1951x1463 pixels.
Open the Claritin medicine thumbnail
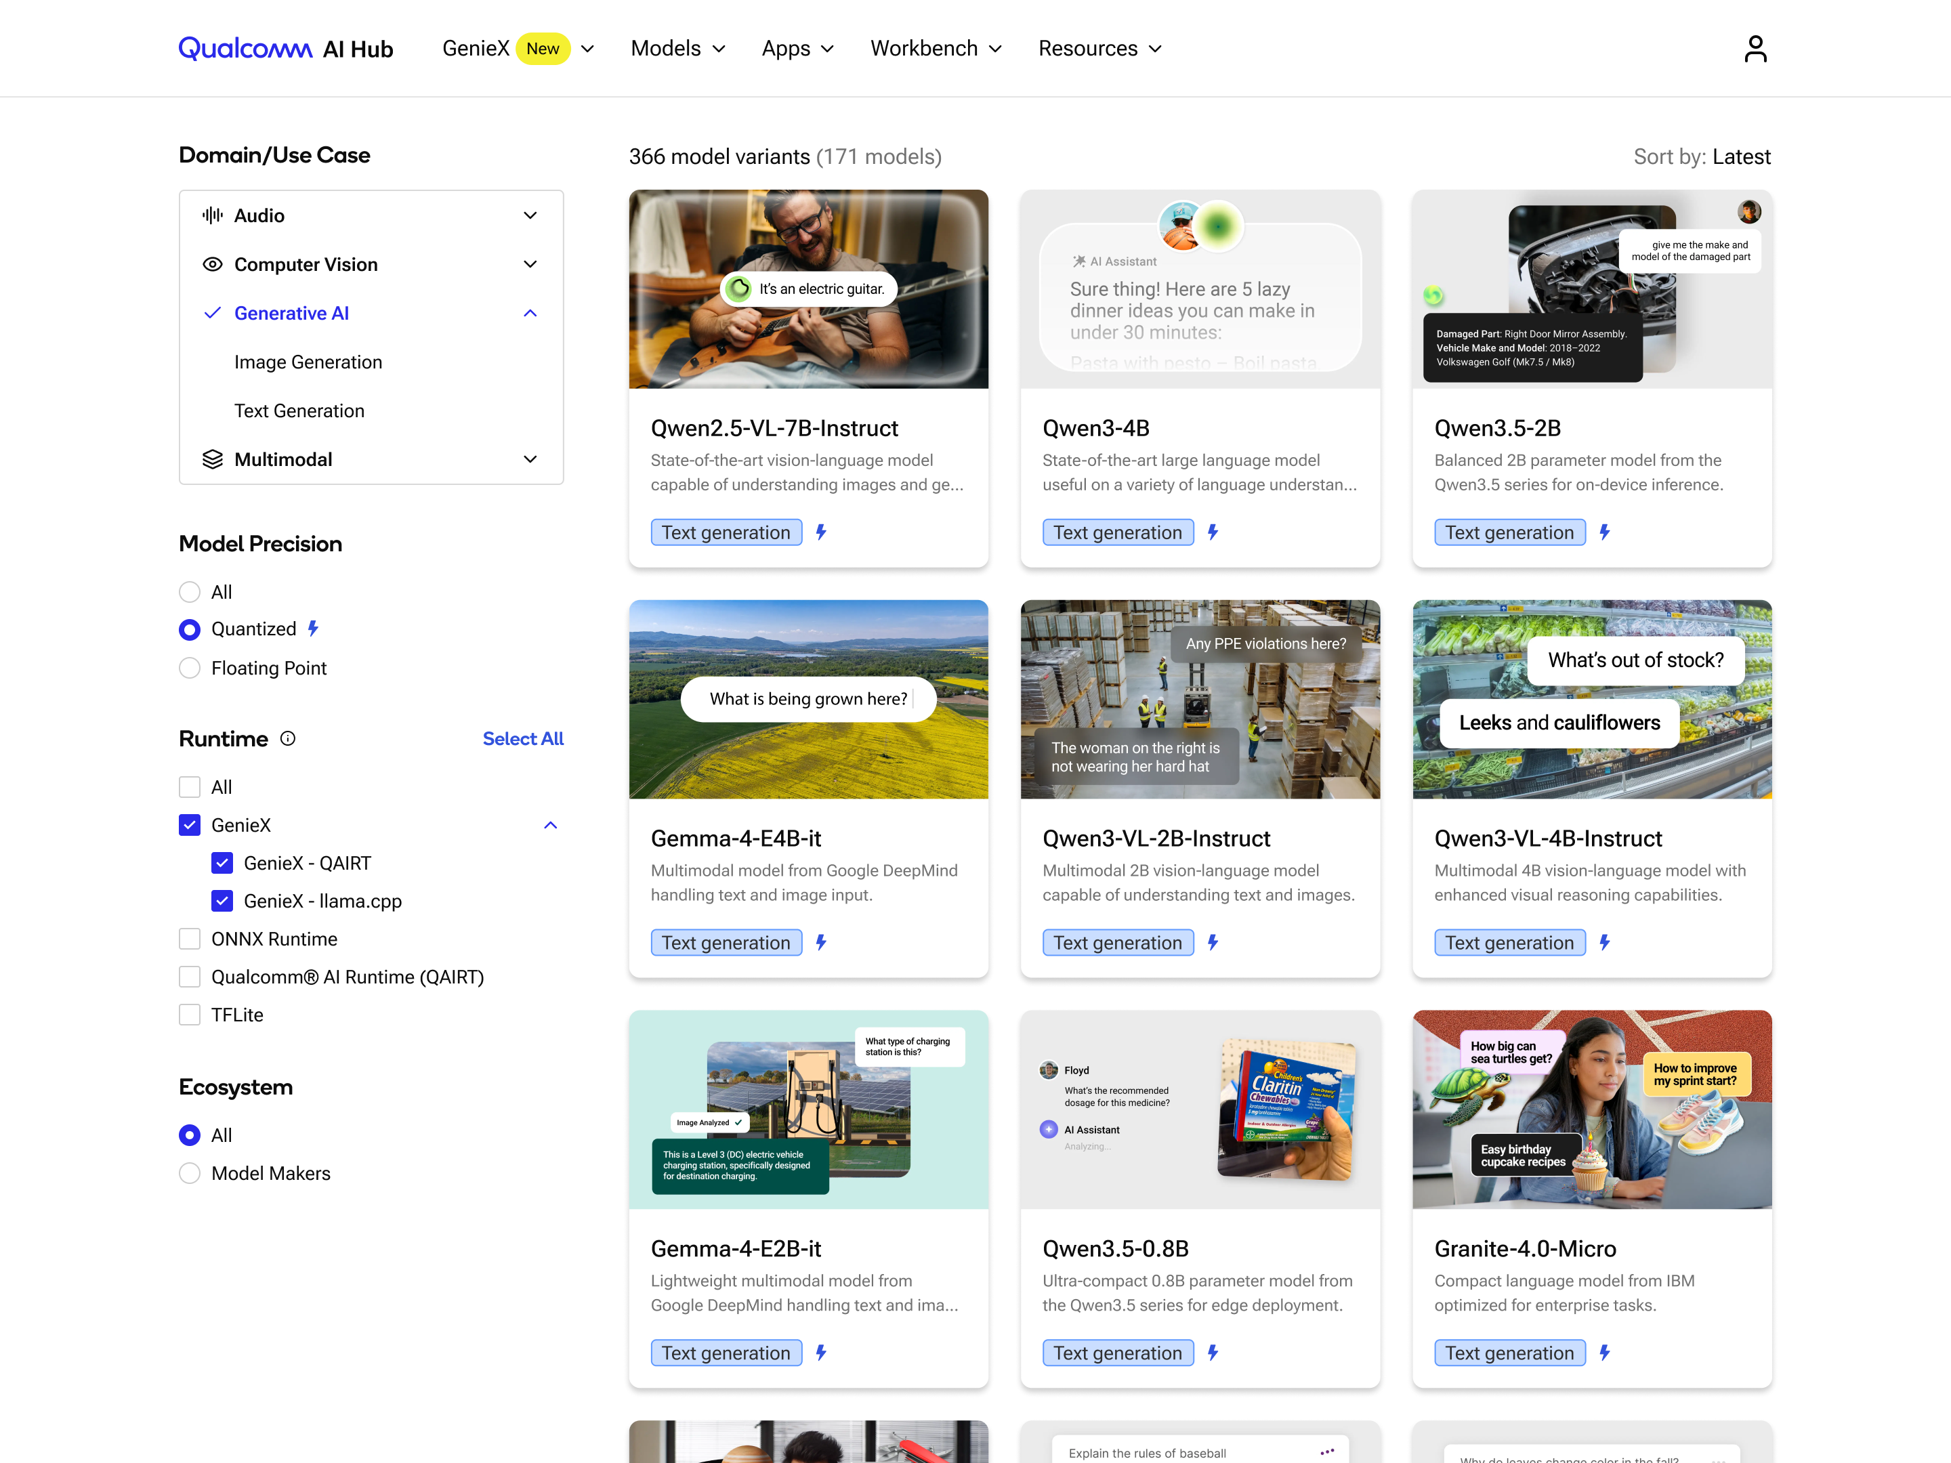tap(1200, 1109)
